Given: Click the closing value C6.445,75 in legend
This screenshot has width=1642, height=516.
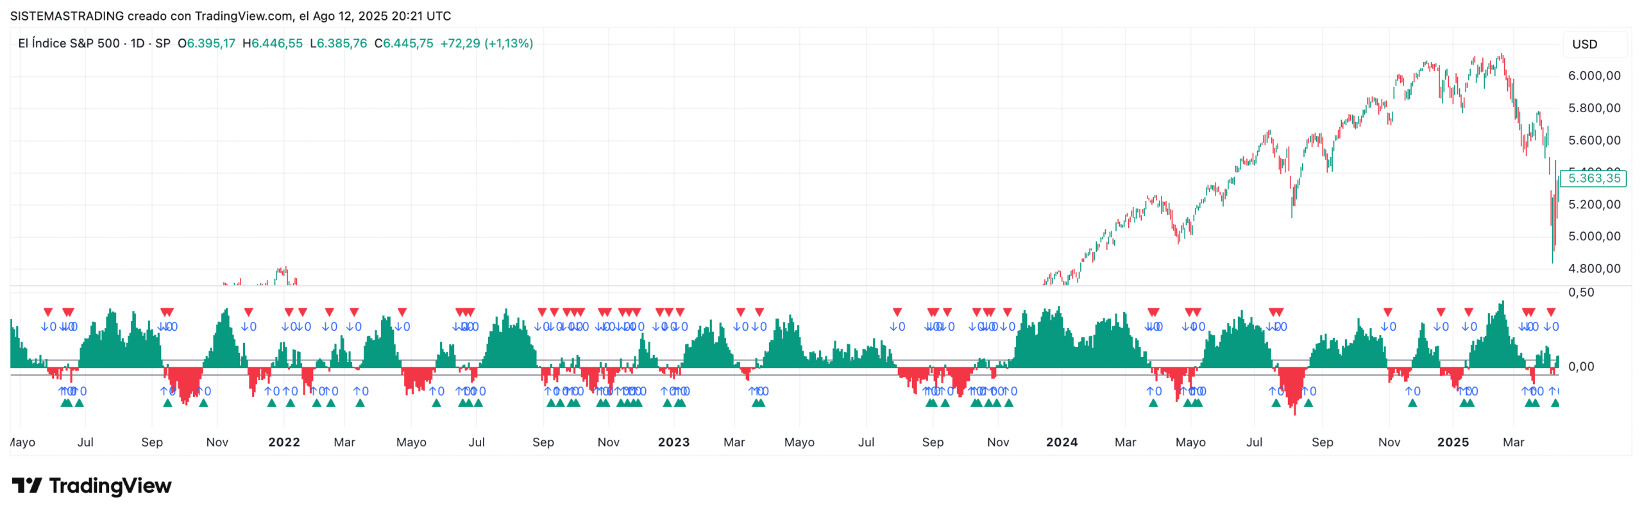Looking at the screenshot, I should pyautogui.click(x=404, y=44).
